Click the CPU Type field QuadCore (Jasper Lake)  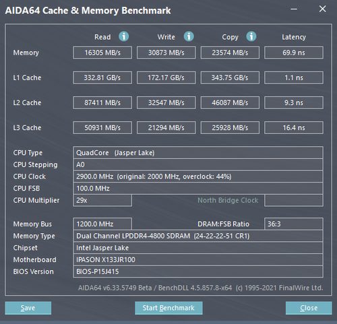tap(198, 153)
